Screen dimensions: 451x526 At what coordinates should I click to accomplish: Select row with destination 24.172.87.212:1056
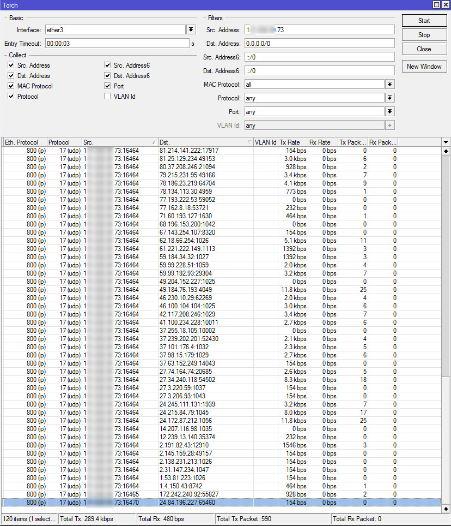[x=221, y=421]
